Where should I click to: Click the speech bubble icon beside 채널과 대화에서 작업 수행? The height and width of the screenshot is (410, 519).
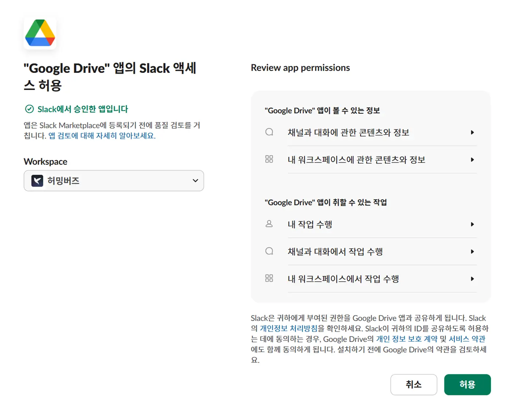[x=269, y=251]
